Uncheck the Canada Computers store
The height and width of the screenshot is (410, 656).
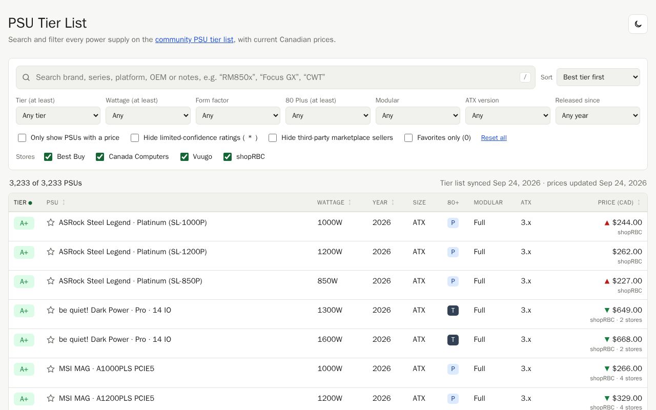click(100, 157)
